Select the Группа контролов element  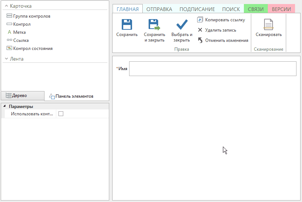pyautogui.click(x=32, y=16)
